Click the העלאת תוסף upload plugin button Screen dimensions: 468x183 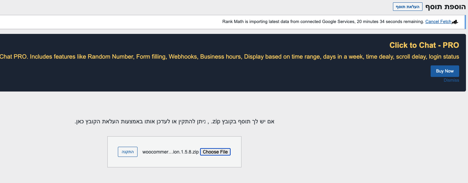click(x=408, y=7)
